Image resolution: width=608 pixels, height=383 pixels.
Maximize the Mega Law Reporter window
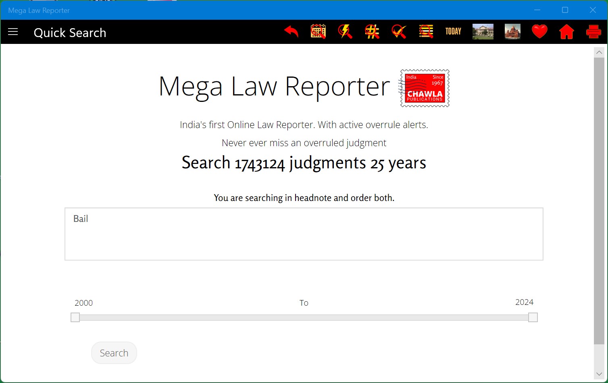pos(565,10)
